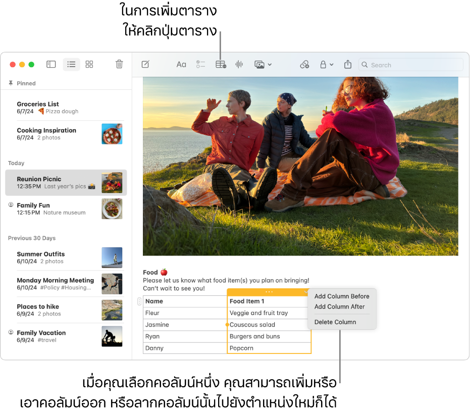Click the Reunion Picnic thumbnail
The width and height of the screenshot is (470, 411).
pos(112,183)
